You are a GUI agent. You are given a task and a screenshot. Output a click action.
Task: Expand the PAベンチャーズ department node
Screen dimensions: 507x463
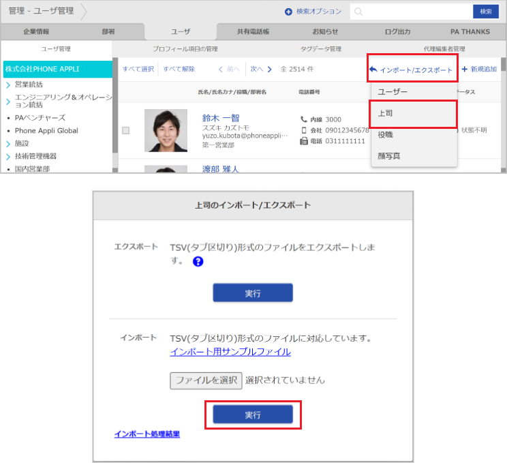(x=7, y=117)
